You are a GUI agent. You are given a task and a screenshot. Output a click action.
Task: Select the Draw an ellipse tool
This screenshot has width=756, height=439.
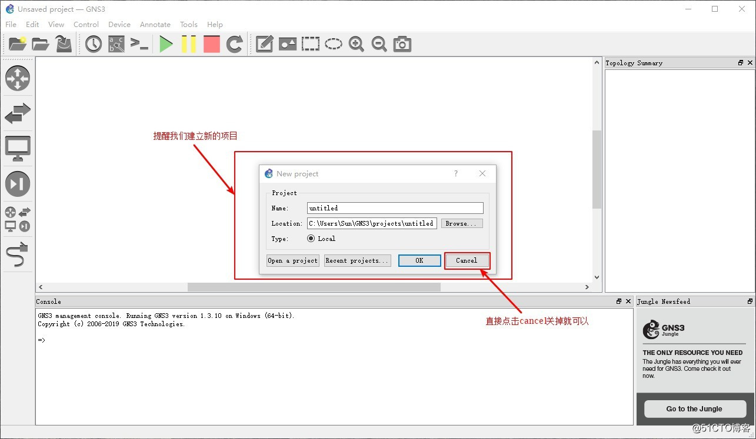[334, 44]
